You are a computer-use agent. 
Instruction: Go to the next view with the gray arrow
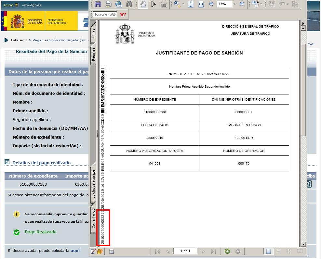(238, 251)
